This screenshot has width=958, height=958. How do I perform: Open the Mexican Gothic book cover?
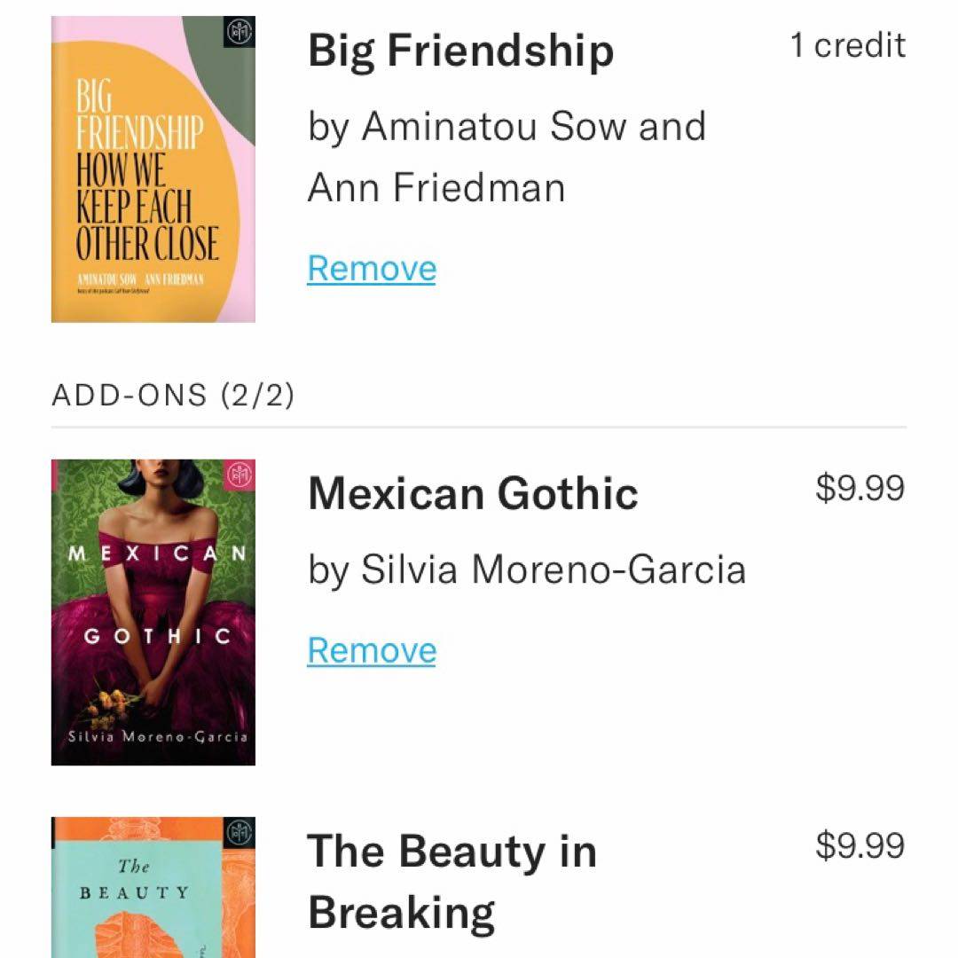click(153, 612)
